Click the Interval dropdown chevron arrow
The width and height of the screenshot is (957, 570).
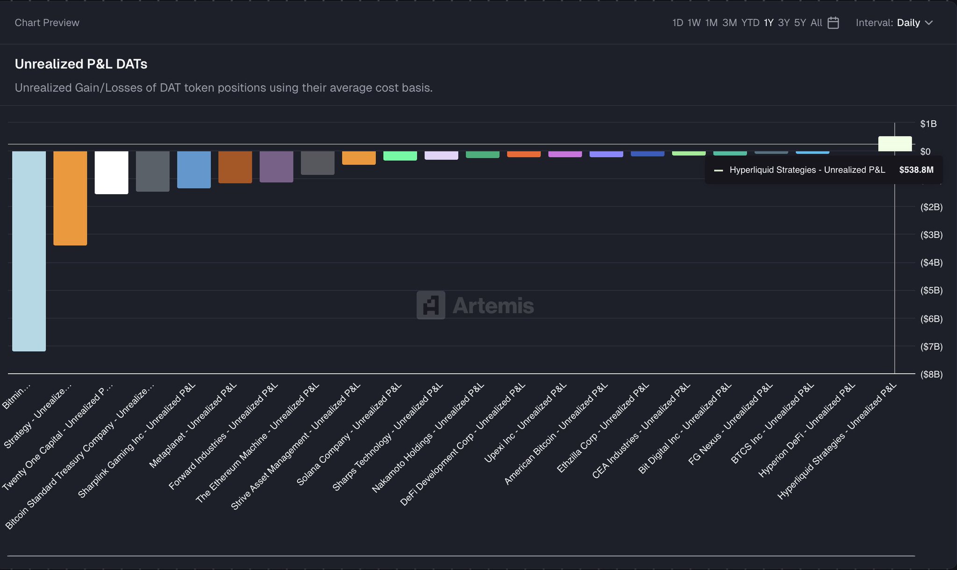click(929, 23)
